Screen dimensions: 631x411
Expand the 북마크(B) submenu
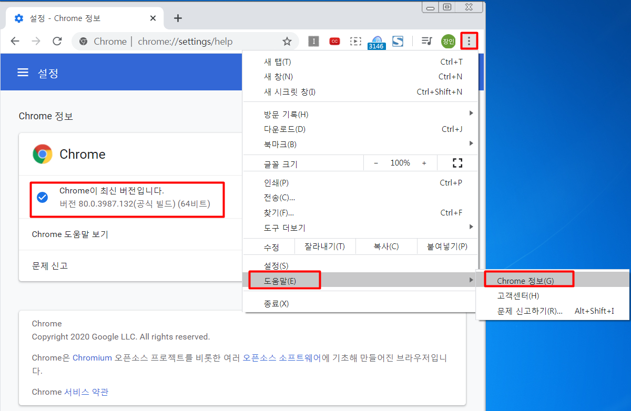(x=360, y=144)
